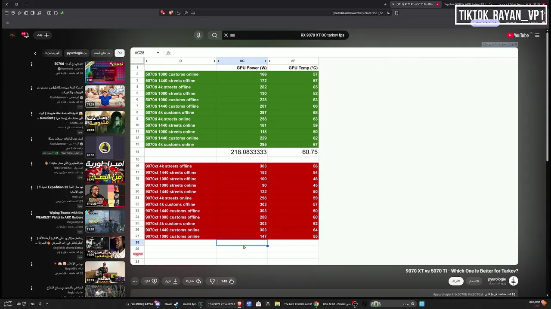
Task: Open YouTube notifications bell
Action: [x=25, y=35]
